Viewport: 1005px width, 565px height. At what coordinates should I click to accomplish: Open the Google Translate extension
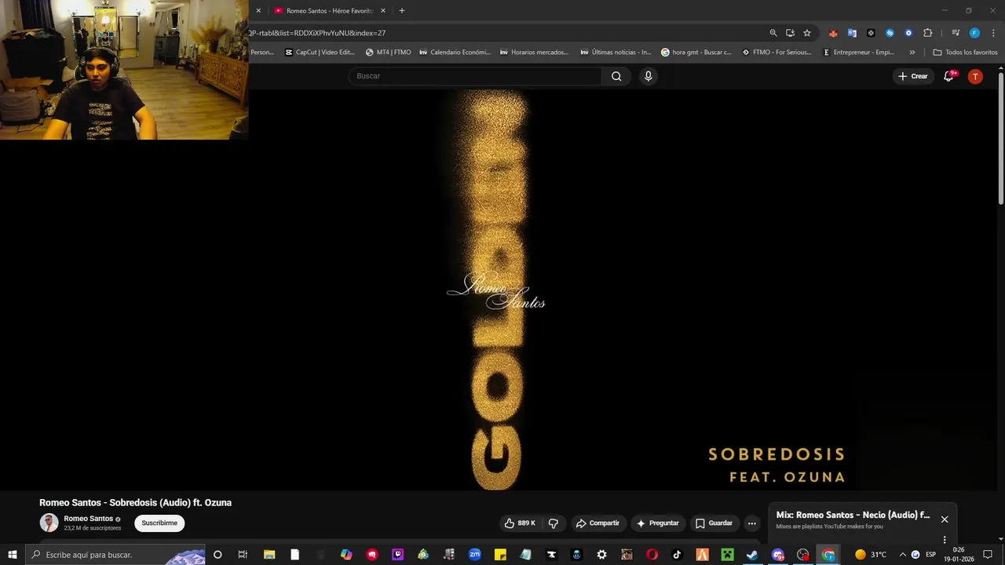[x=852, y=33]
